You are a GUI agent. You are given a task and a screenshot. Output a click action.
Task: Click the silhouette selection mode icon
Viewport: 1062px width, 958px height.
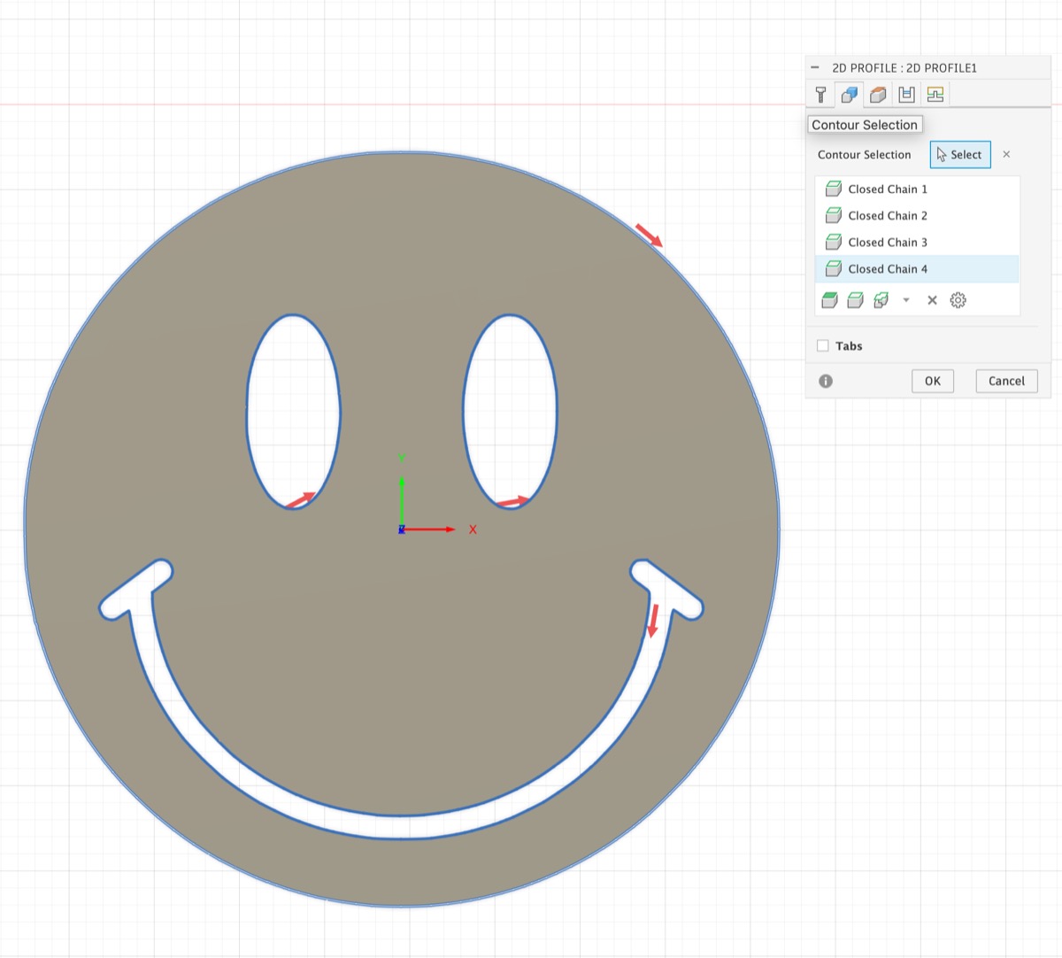click(881, 300)
